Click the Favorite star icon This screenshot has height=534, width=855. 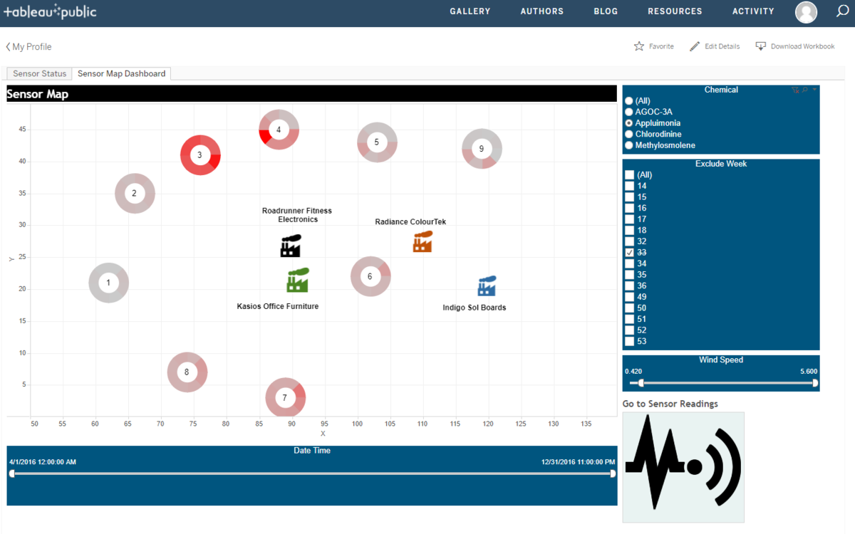[639, 46]
